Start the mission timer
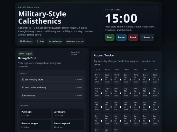The image size is (177, 132). point(109,37)
